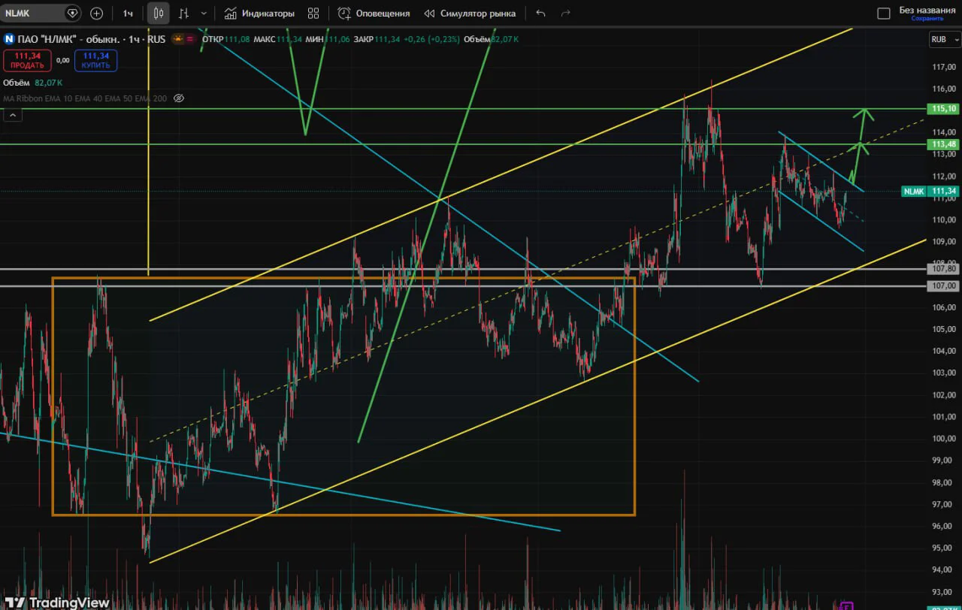Viewport: 962px width, 610px height.
Task: Open the Оповещения alert dialog
Action: 374,14
